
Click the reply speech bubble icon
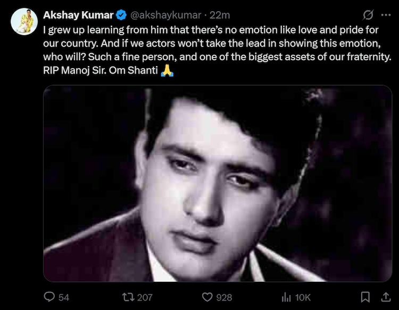pyautogui.click(x=49, y=297)
